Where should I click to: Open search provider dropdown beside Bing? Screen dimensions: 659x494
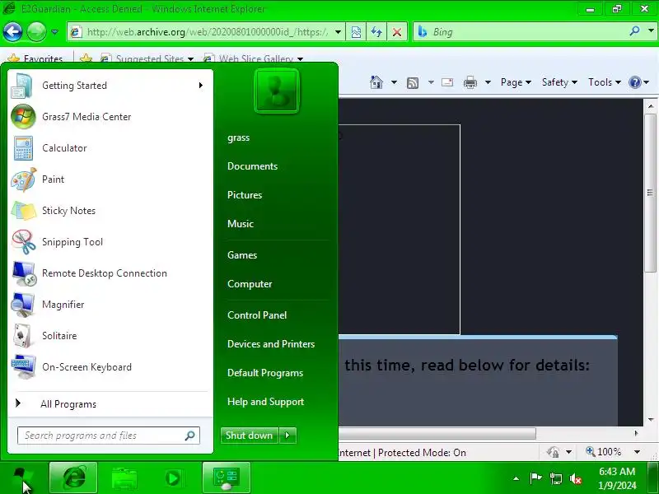click(x=651, y=31)
